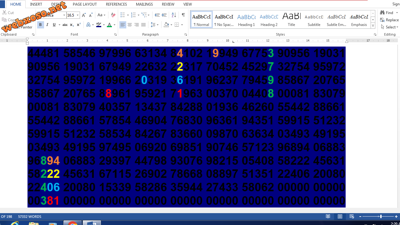Click the Replace button

coord(389,20)
